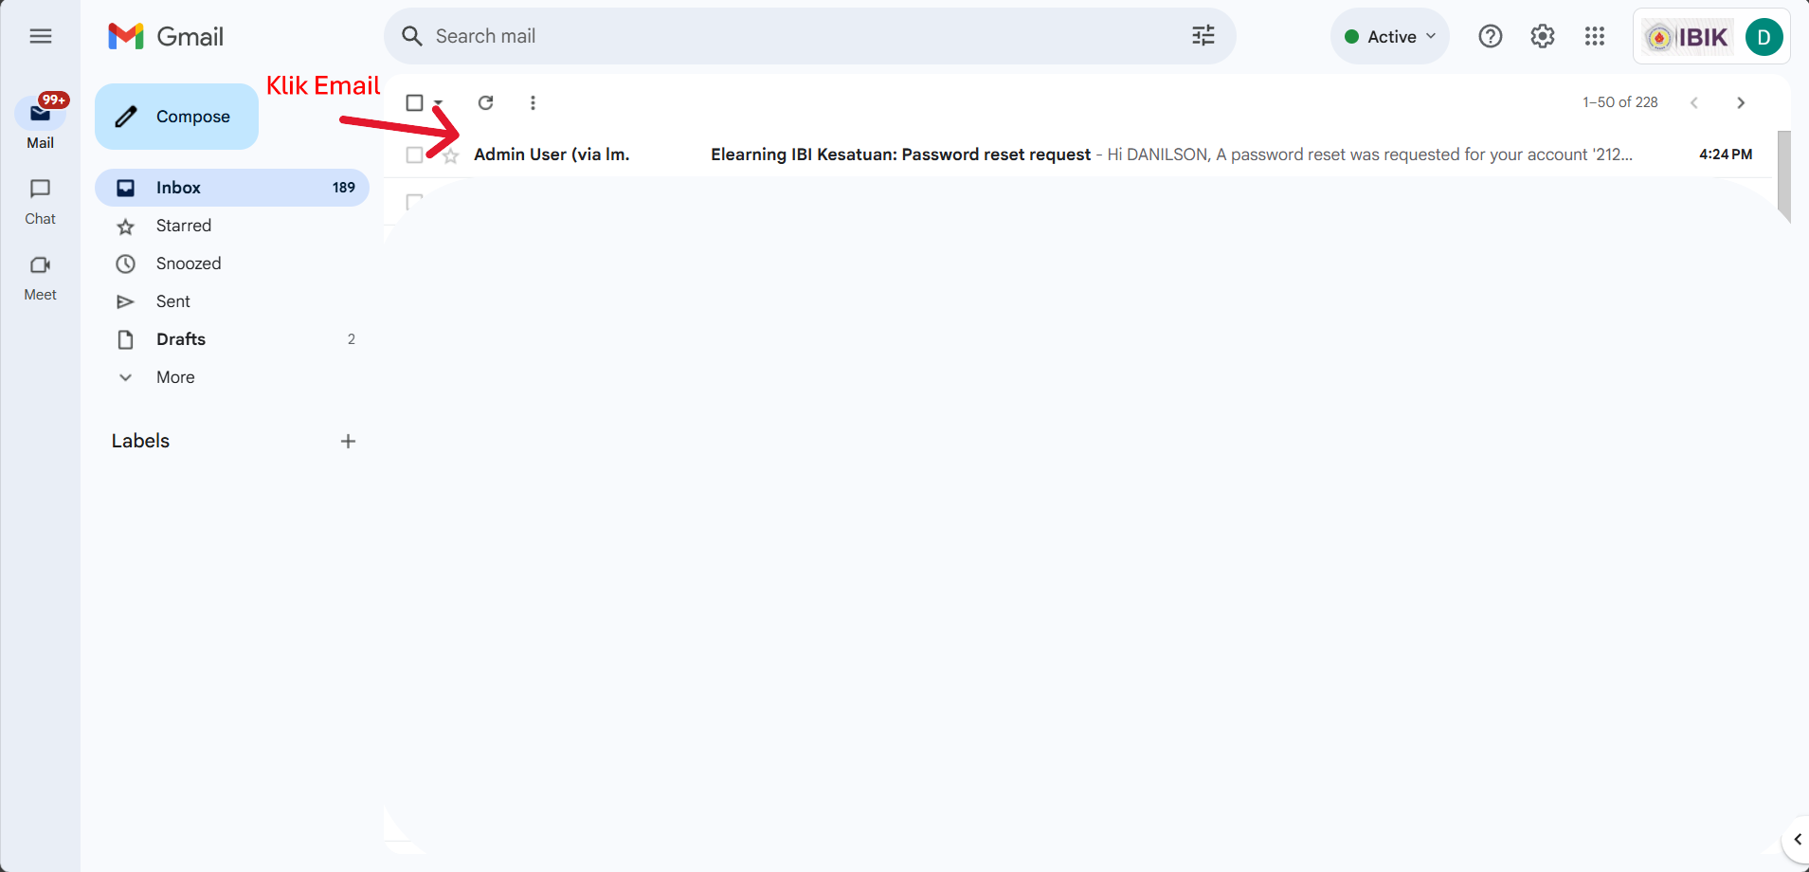Viewport: 1809px width, 872px height.
Task: Open the Drafts folder
Action: click(181, 339)
